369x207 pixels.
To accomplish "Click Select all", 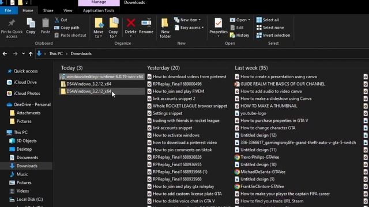I will (268, 20).
